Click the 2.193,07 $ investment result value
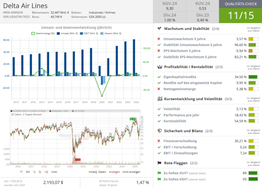Image resolution: width=262 pixels, height=188 pixels. (x=53, y=183)
